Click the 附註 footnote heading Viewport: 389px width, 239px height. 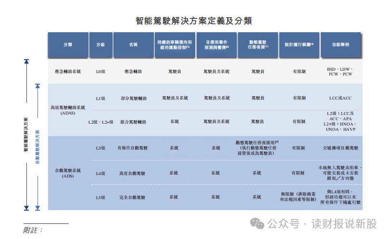(x=33, y=230)
